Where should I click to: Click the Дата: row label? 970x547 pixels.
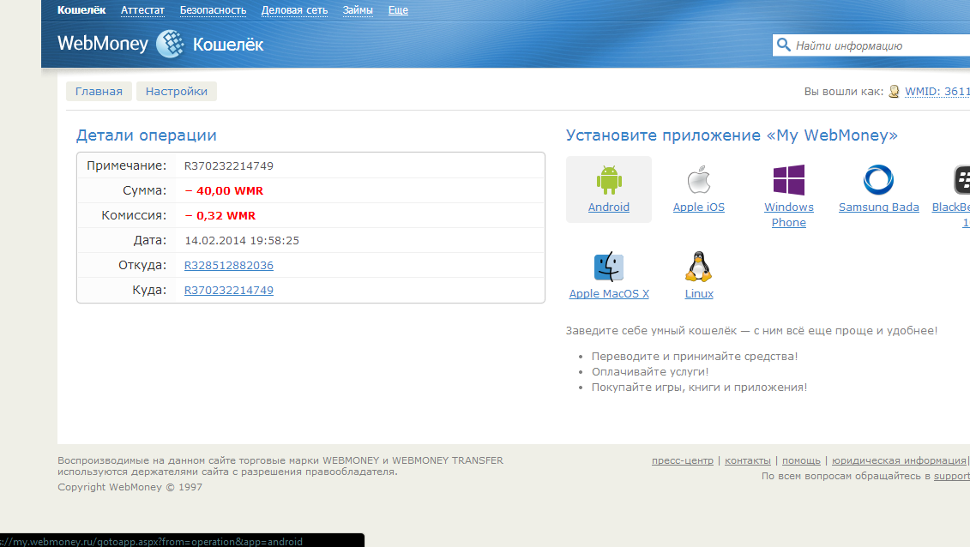point(150,240)
